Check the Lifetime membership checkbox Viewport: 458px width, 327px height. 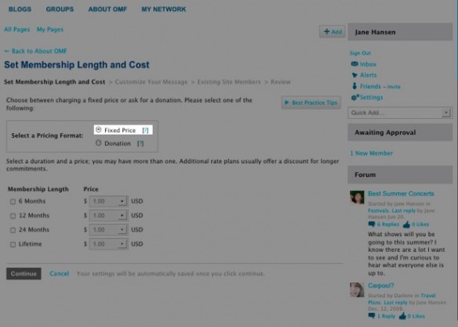(13, 244)
